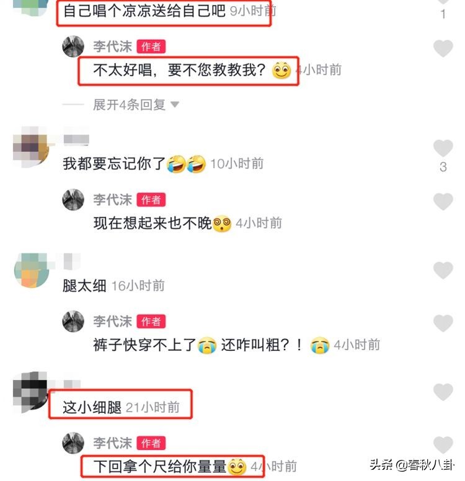The height and width of the screenshot is (481, 465).
Task: Like the reply "现在想起来也不晚"
Action: (x=443, y=201)
